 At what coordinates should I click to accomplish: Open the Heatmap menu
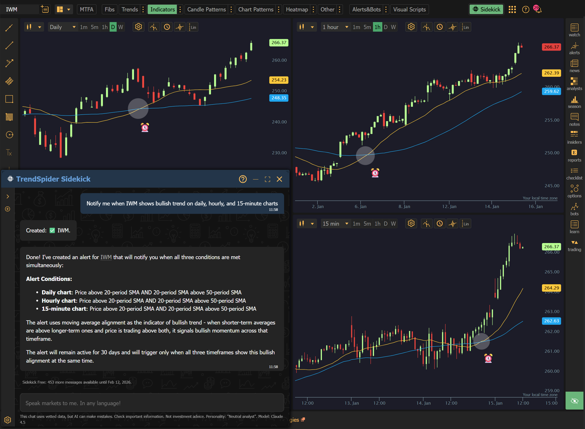(297, 10)
